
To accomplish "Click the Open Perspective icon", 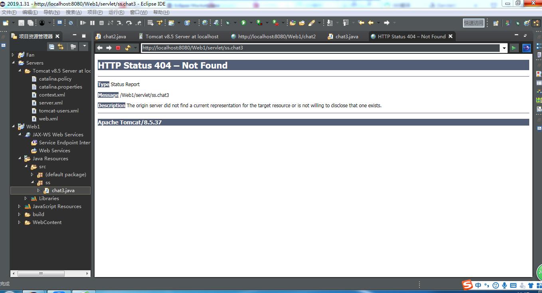I will [496, 23].
